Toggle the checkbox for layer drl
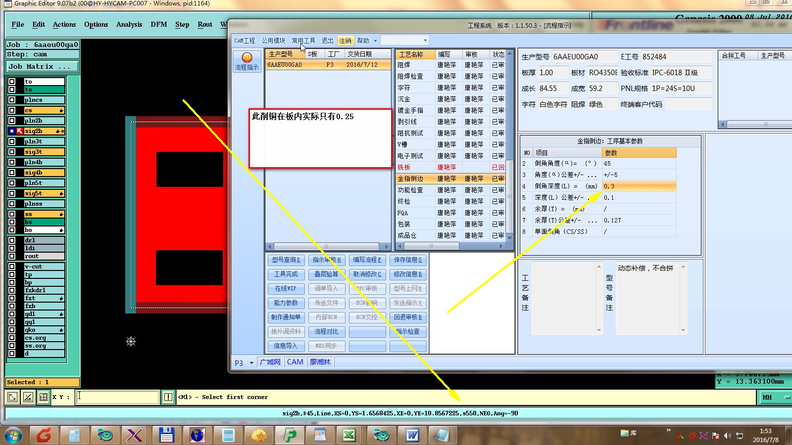792x445 pixels. [12, 240]
